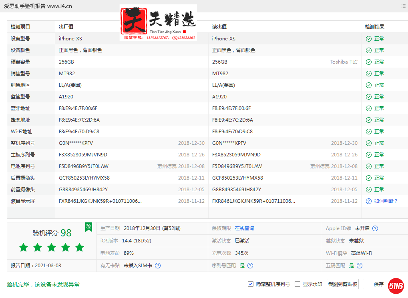Open the 如何判断？ link
Image resolution: width=408 pixels, height=298 pixels.
[x=386, y=201]
